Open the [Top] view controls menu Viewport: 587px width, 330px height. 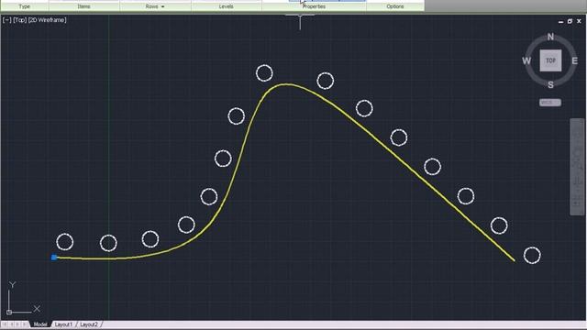coord(19,20)
